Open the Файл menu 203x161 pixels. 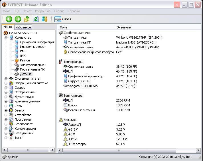(x=7, y=11)
